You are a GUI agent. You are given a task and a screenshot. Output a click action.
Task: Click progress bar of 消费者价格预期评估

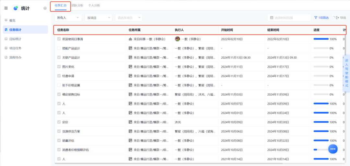[x=321, y=150]
